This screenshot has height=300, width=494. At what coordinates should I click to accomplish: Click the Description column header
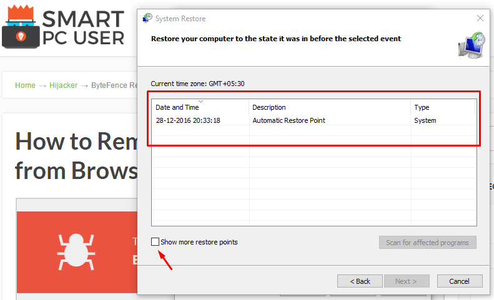(330, 107)
